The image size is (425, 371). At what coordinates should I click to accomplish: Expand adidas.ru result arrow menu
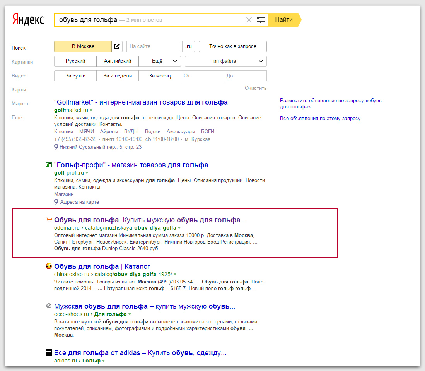point(103,361)
